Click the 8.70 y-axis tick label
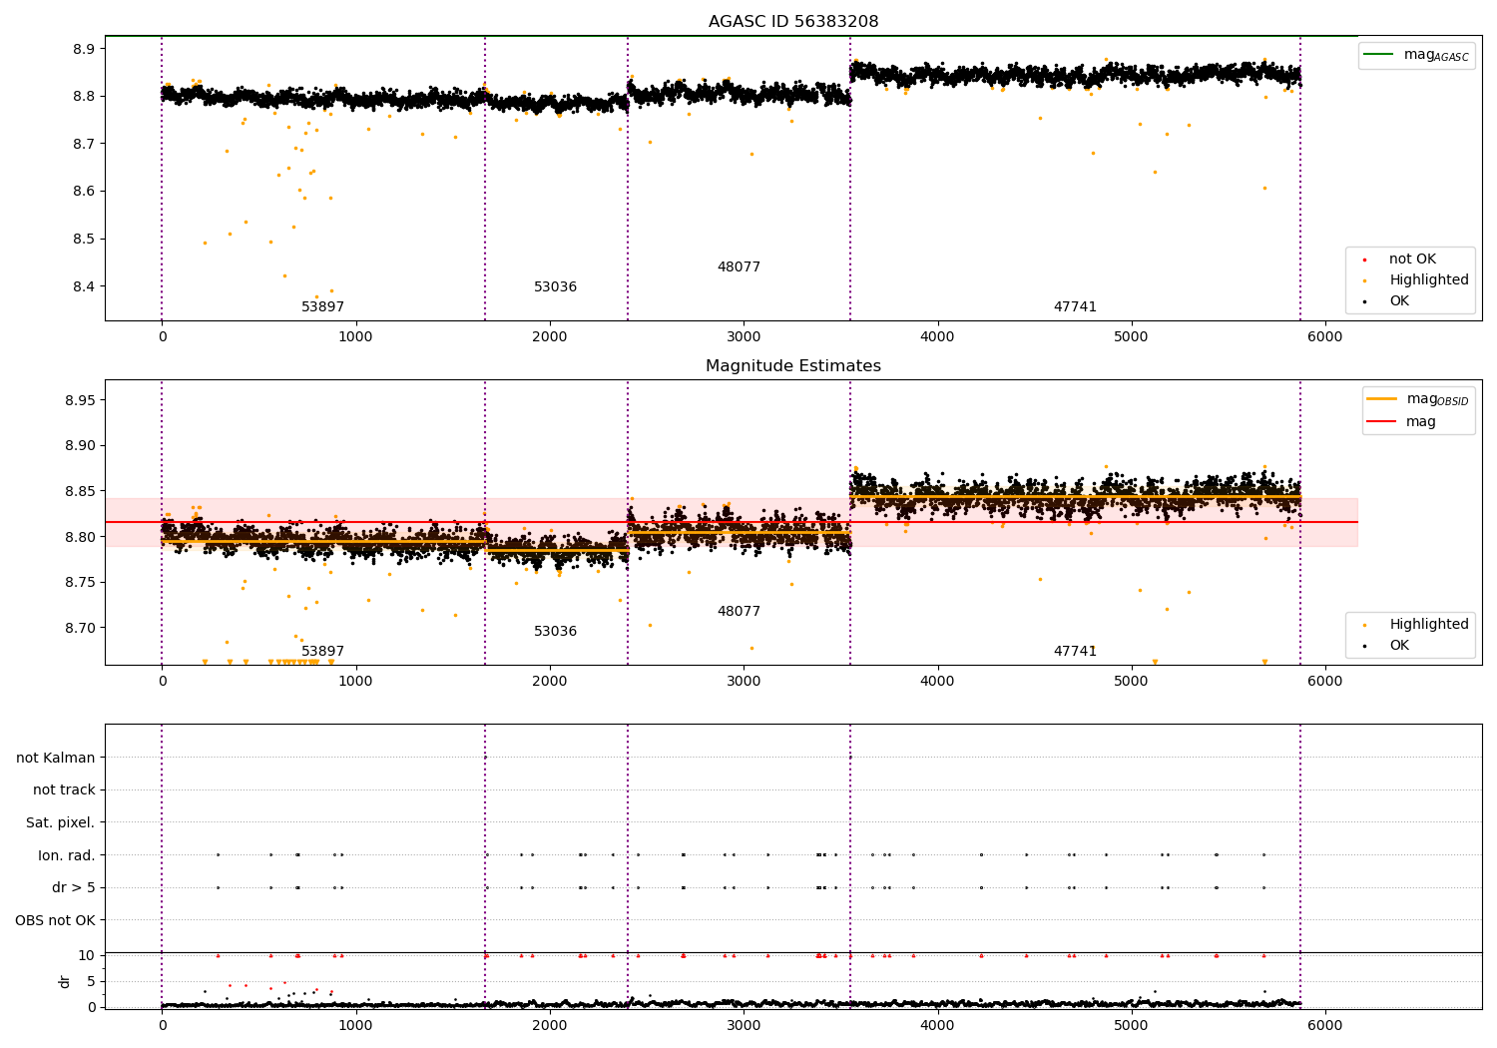 click(81, 629)
